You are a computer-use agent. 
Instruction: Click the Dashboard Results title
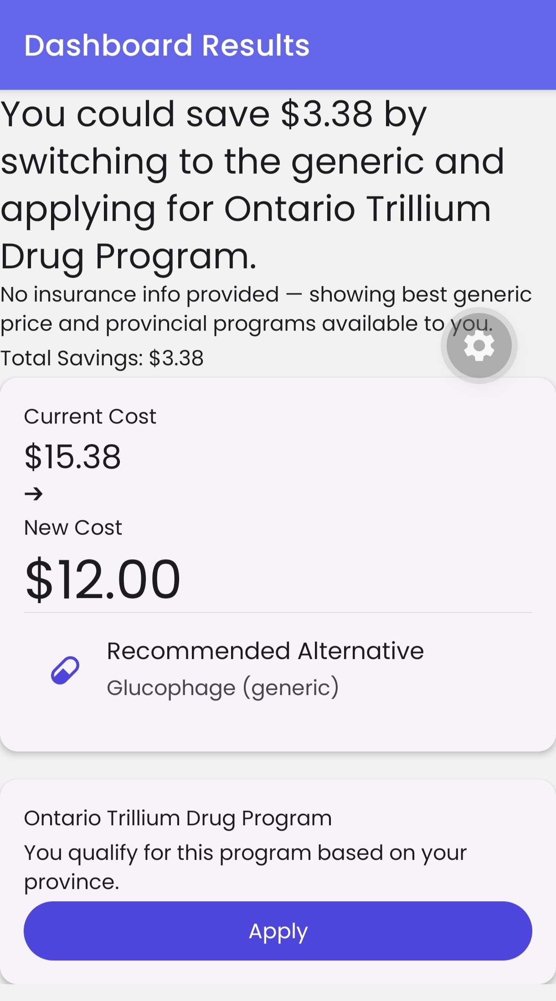pos(167,45)
